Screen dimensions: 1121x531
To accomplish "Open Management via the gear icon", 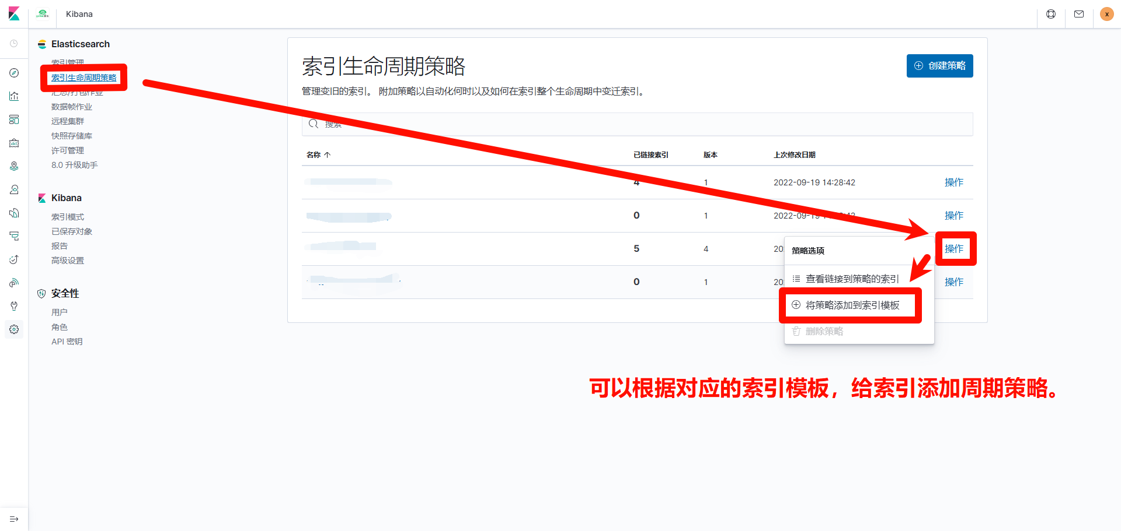I will 14,329.
